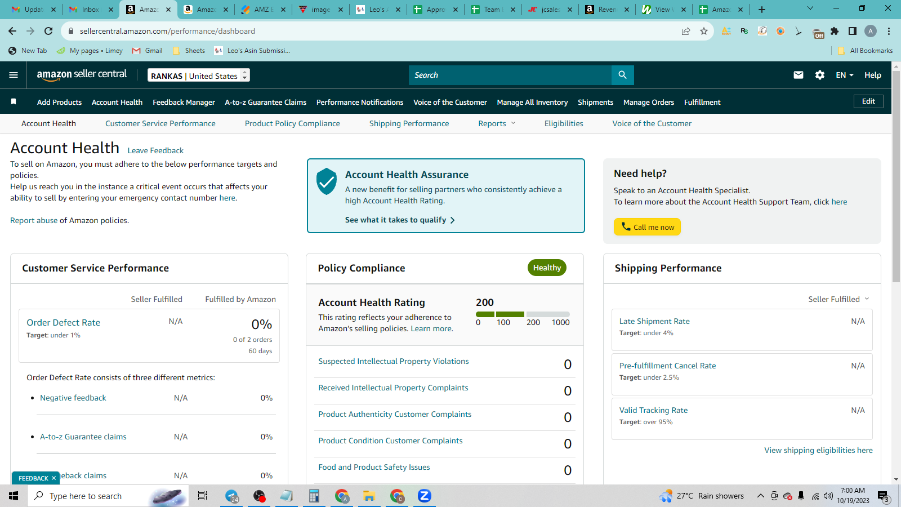The image size is (901, 507).
Task: Click the shield checkmark icon in Account Health Assurance
Action: [x=327, y=181]
